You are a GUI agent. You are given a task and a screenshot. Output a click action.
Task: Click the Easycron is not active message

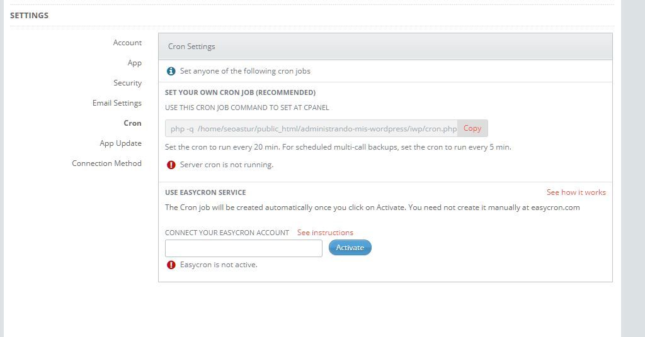coord(219,265)
